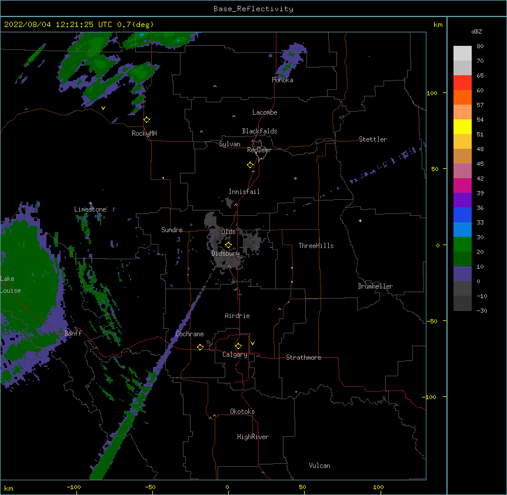This screenshot has width=507, height=495.
Task: Pick the red 60 dBZ legend swatch
Action: [x=462, y=82]
